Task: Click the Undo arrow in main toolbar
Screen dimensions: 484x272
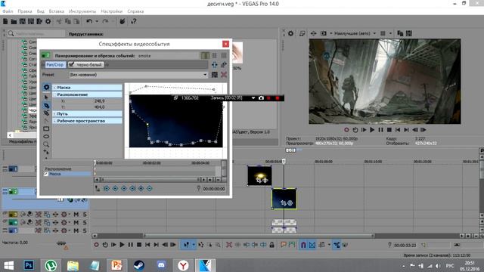Action: tap(89, 21)
